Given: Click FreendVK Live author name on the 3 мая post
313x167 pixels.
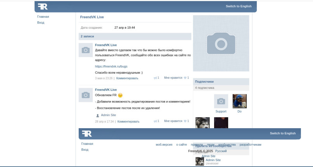Looking at the screenshot, I should tap(106, 45).
